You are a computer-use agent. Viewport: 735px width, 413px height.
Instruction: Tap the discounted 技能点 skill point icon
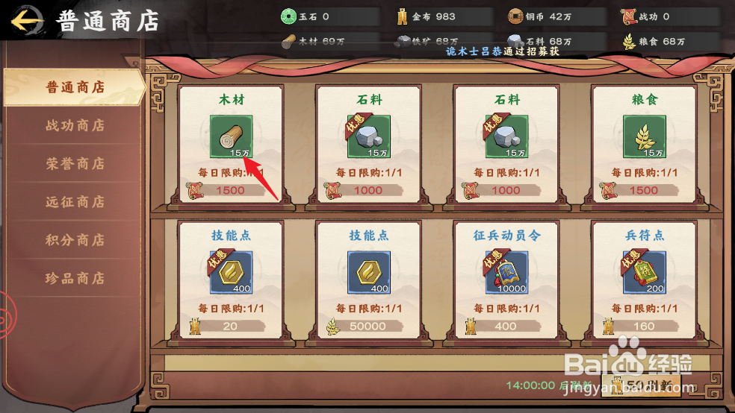pyautogui.click(x=231, y=272)
